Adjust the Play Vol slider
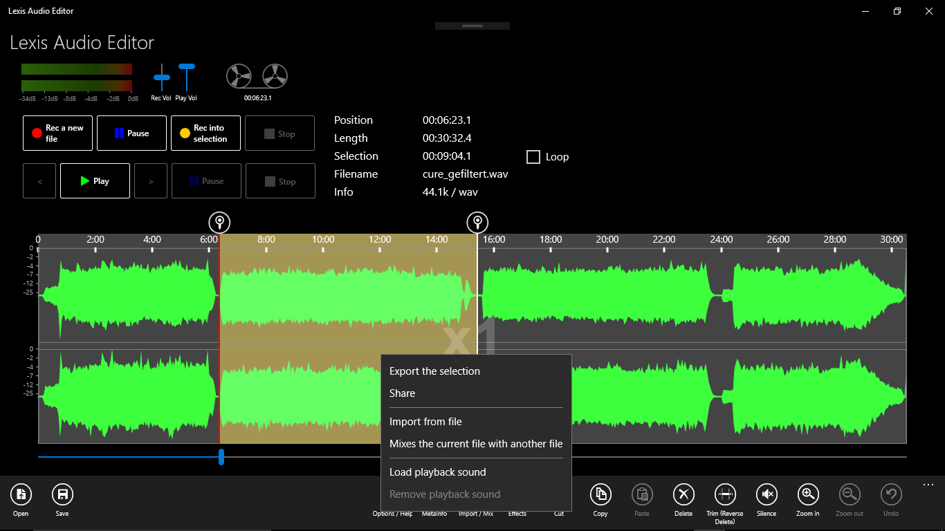This screenshot has width=945, height=531. (x=186, y=77)
